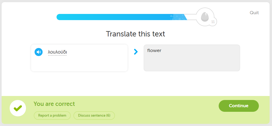The height and width of the screenshot is (126, 272).
Task: Show hint for the word λουλούδι
Action: pos(57,52)
